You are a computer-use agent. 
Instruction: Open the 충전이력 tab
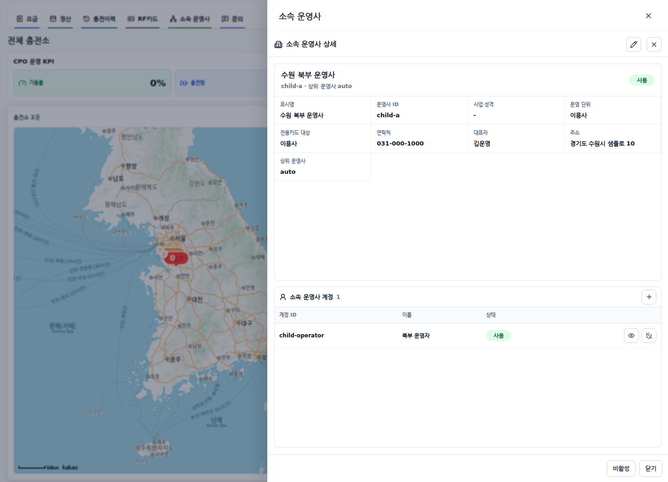point(99,19)
